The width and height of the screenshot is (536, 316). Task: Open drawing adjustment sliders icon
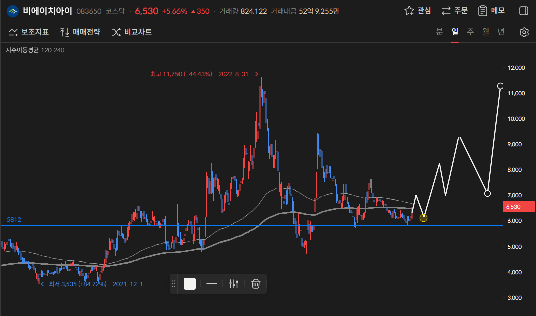(234, 284)
